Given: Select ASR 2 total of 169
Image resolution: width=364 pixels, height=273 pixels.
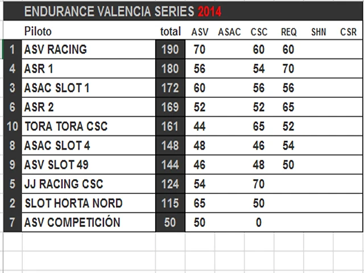Looking at the screenshot, I should 170,107.
